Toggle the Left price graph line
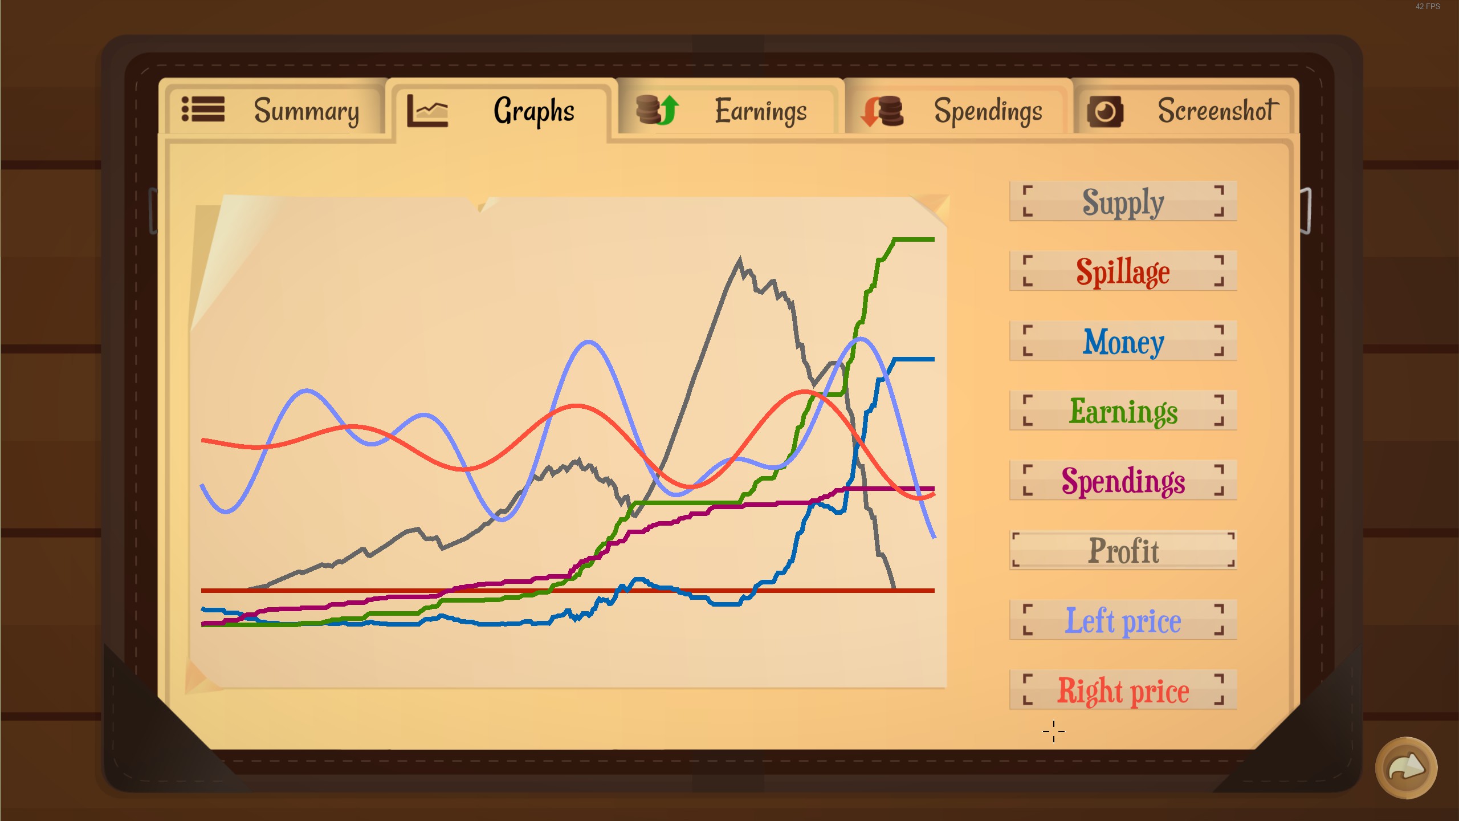 [1123, 620]
